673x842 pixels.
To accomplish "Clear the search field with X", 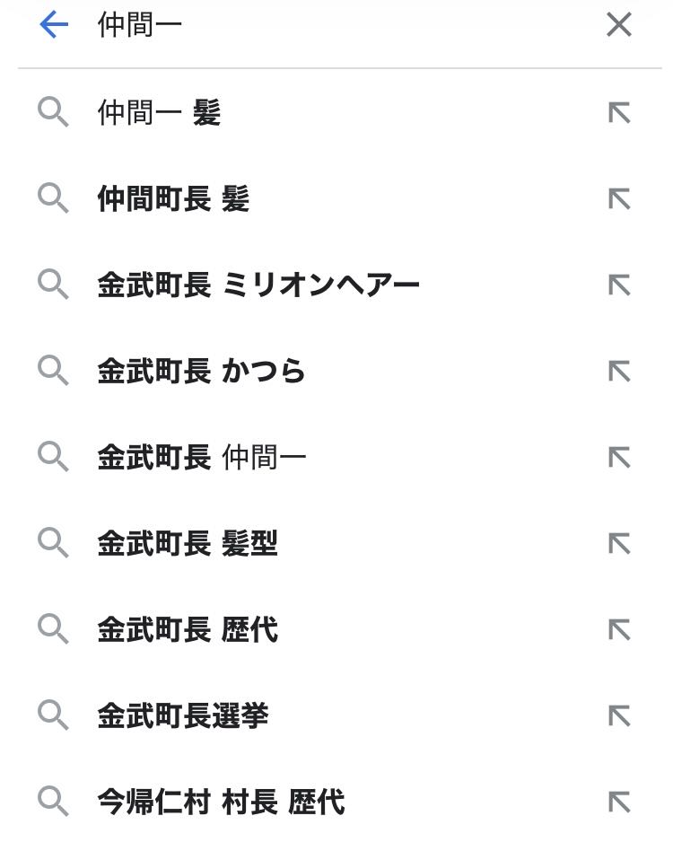I will click(x=619, y=25).
